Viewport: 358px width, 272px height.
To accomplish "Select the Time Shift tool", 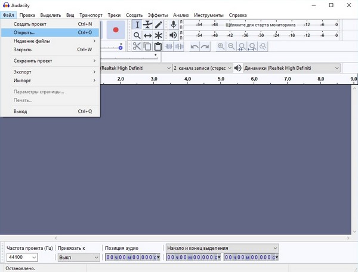I will 147,36.
